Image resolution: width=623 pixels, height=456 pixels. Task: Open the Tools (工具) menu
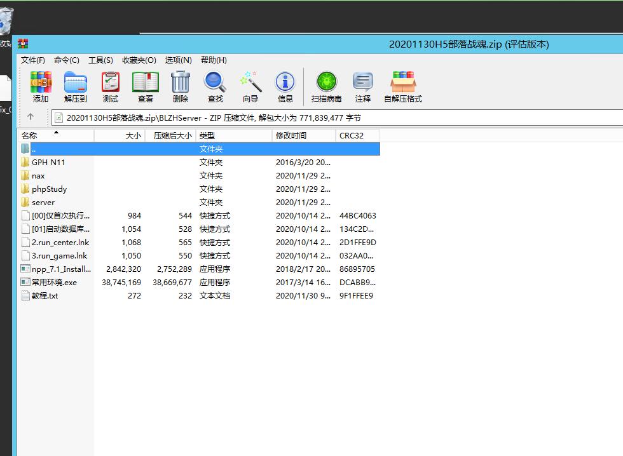100,60
